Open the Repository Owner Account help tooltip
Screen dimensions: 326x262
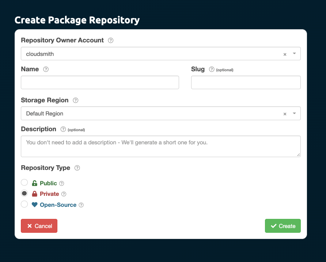tap(110, 40)
